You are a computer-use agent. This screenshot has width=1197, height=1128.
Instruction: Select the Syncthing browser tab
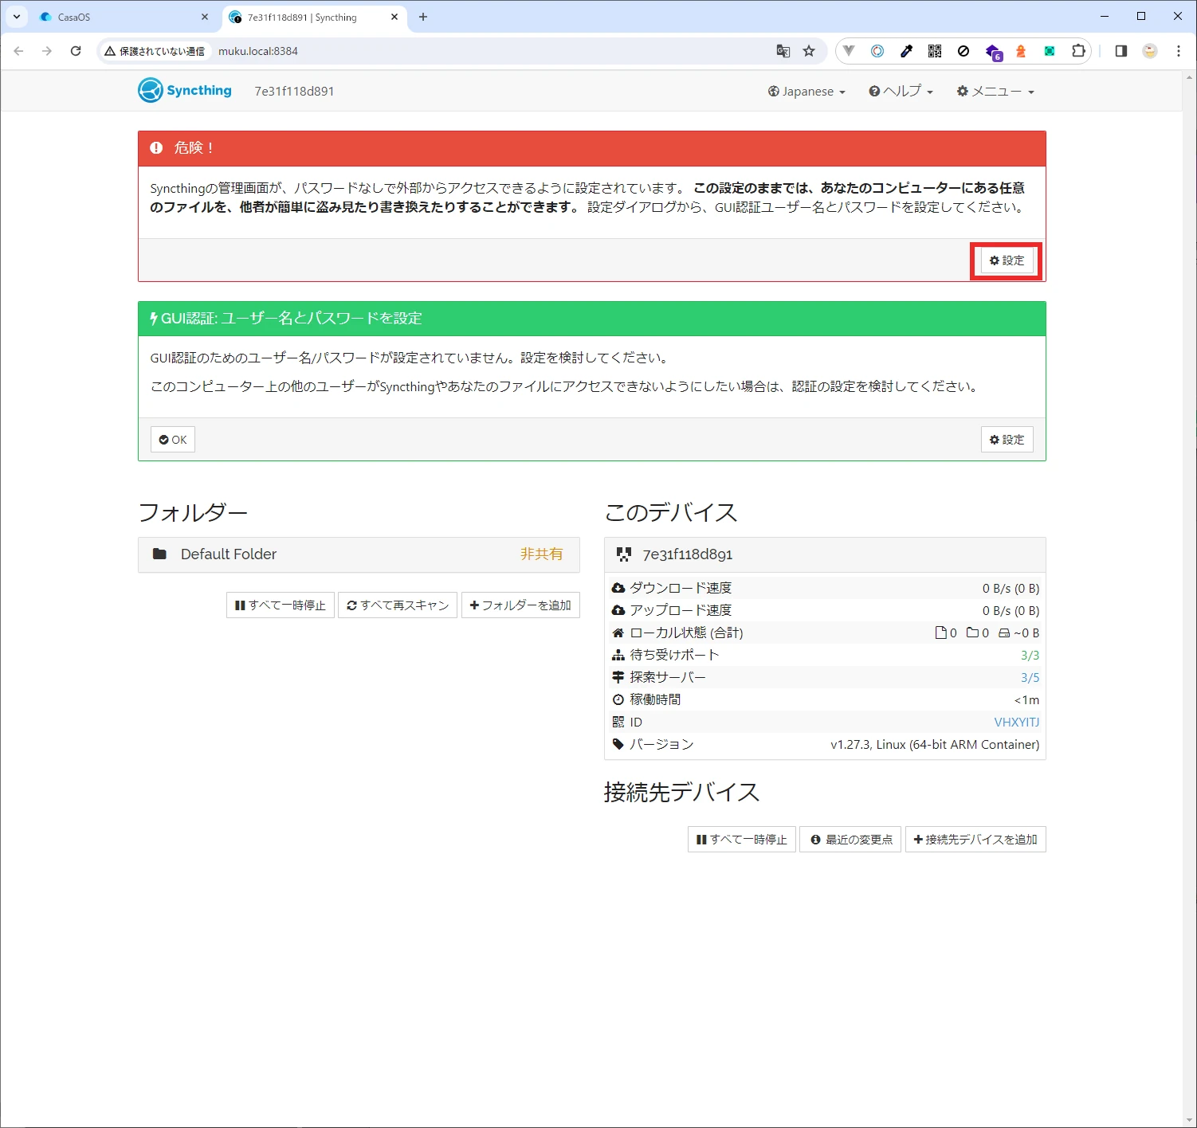pos(314,17)
